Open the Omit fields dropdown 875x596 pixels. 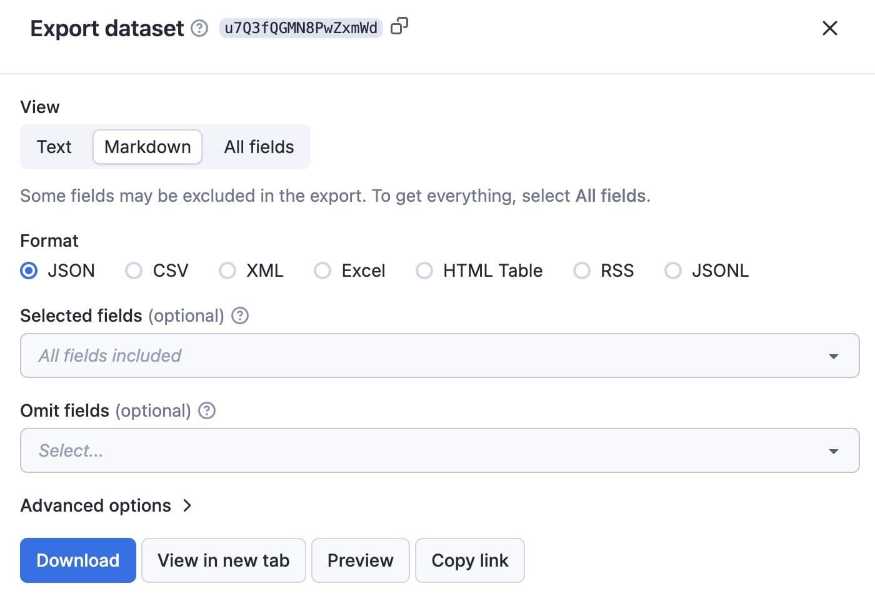point(437,450)
